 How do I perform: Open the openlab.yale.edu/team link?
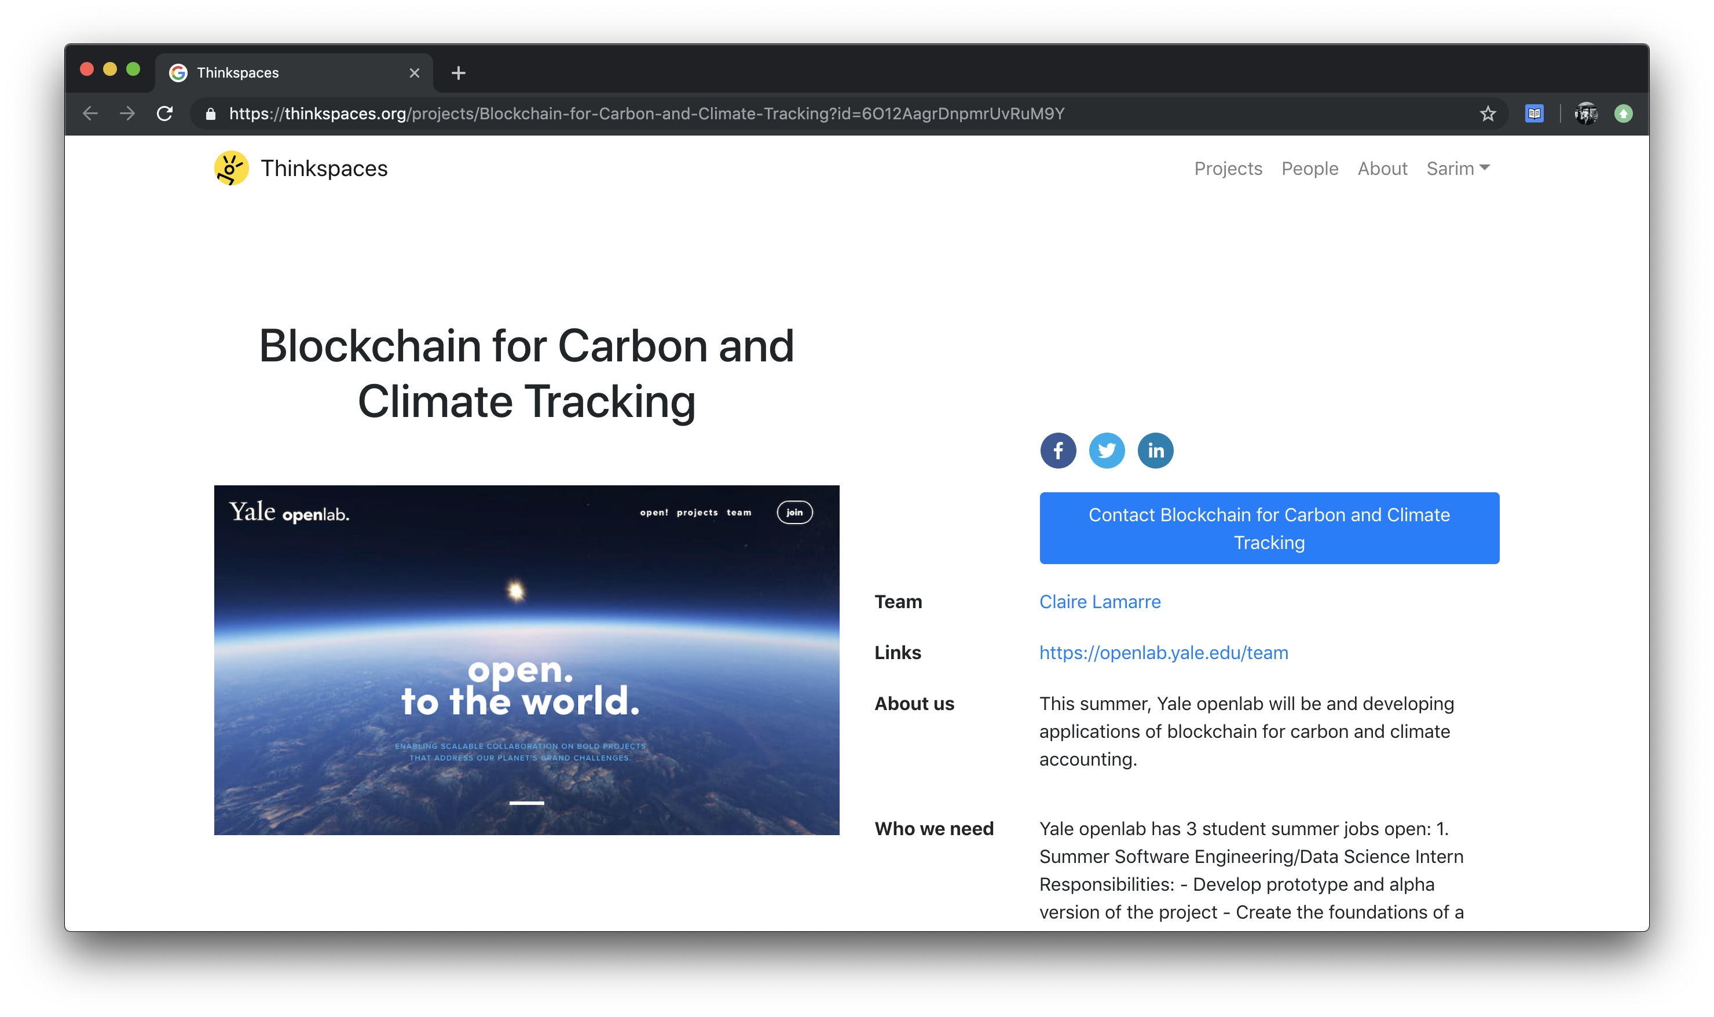point(1163,652)
